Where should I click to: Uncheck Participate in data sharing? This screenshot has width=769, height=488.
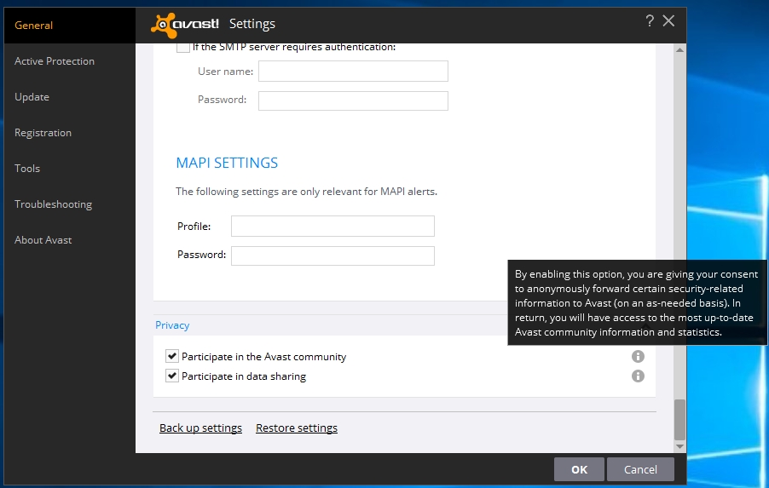171,376
